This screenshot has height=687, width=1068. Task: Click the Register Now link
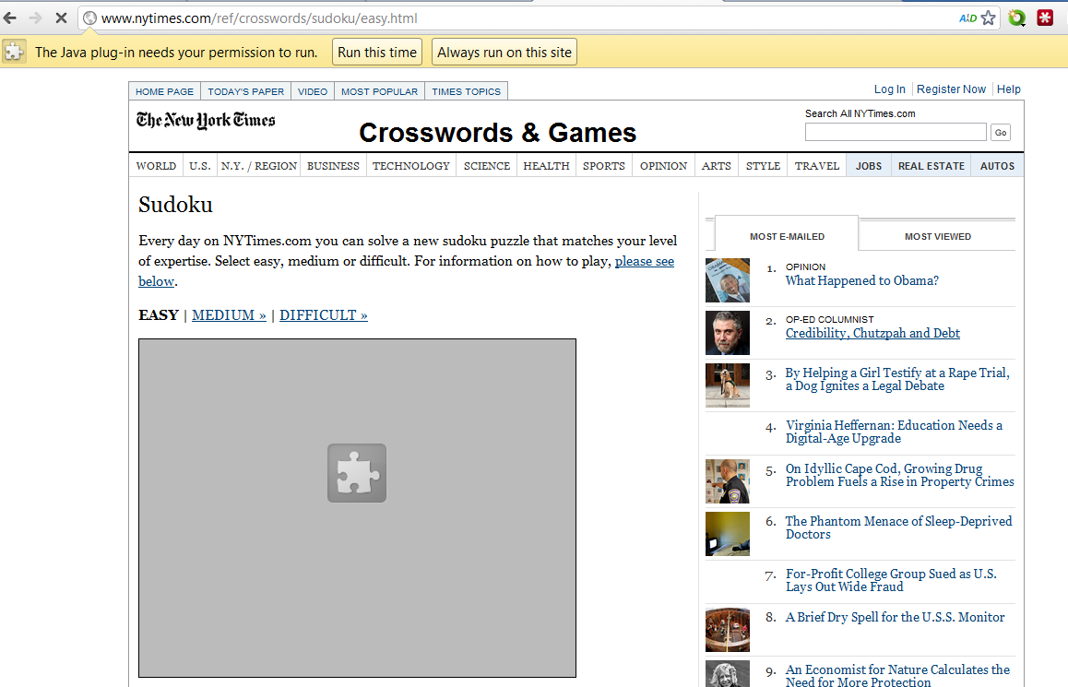click(951, 89)
